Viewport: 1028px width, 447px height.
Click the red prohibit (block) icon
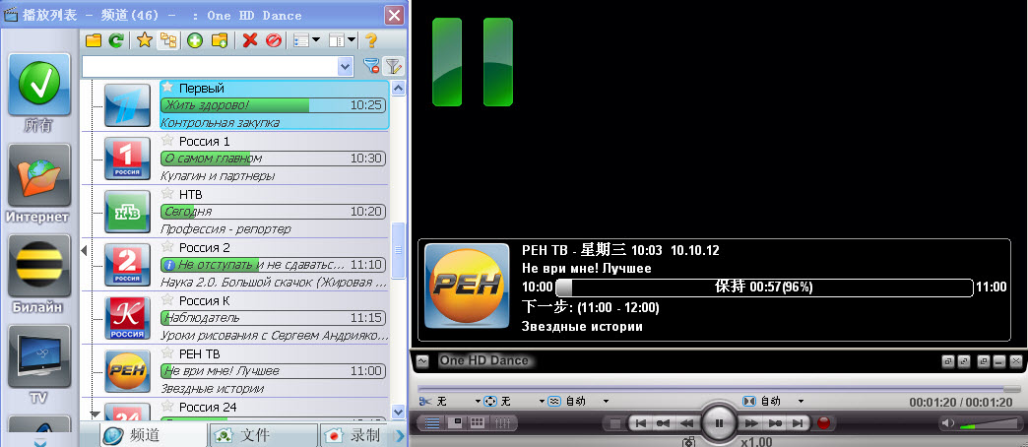(x=274, y=40)
